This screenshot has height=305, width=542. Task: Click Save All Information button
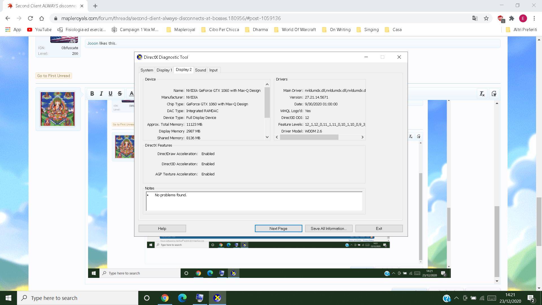pyautogui.click(x=329, y=228)
